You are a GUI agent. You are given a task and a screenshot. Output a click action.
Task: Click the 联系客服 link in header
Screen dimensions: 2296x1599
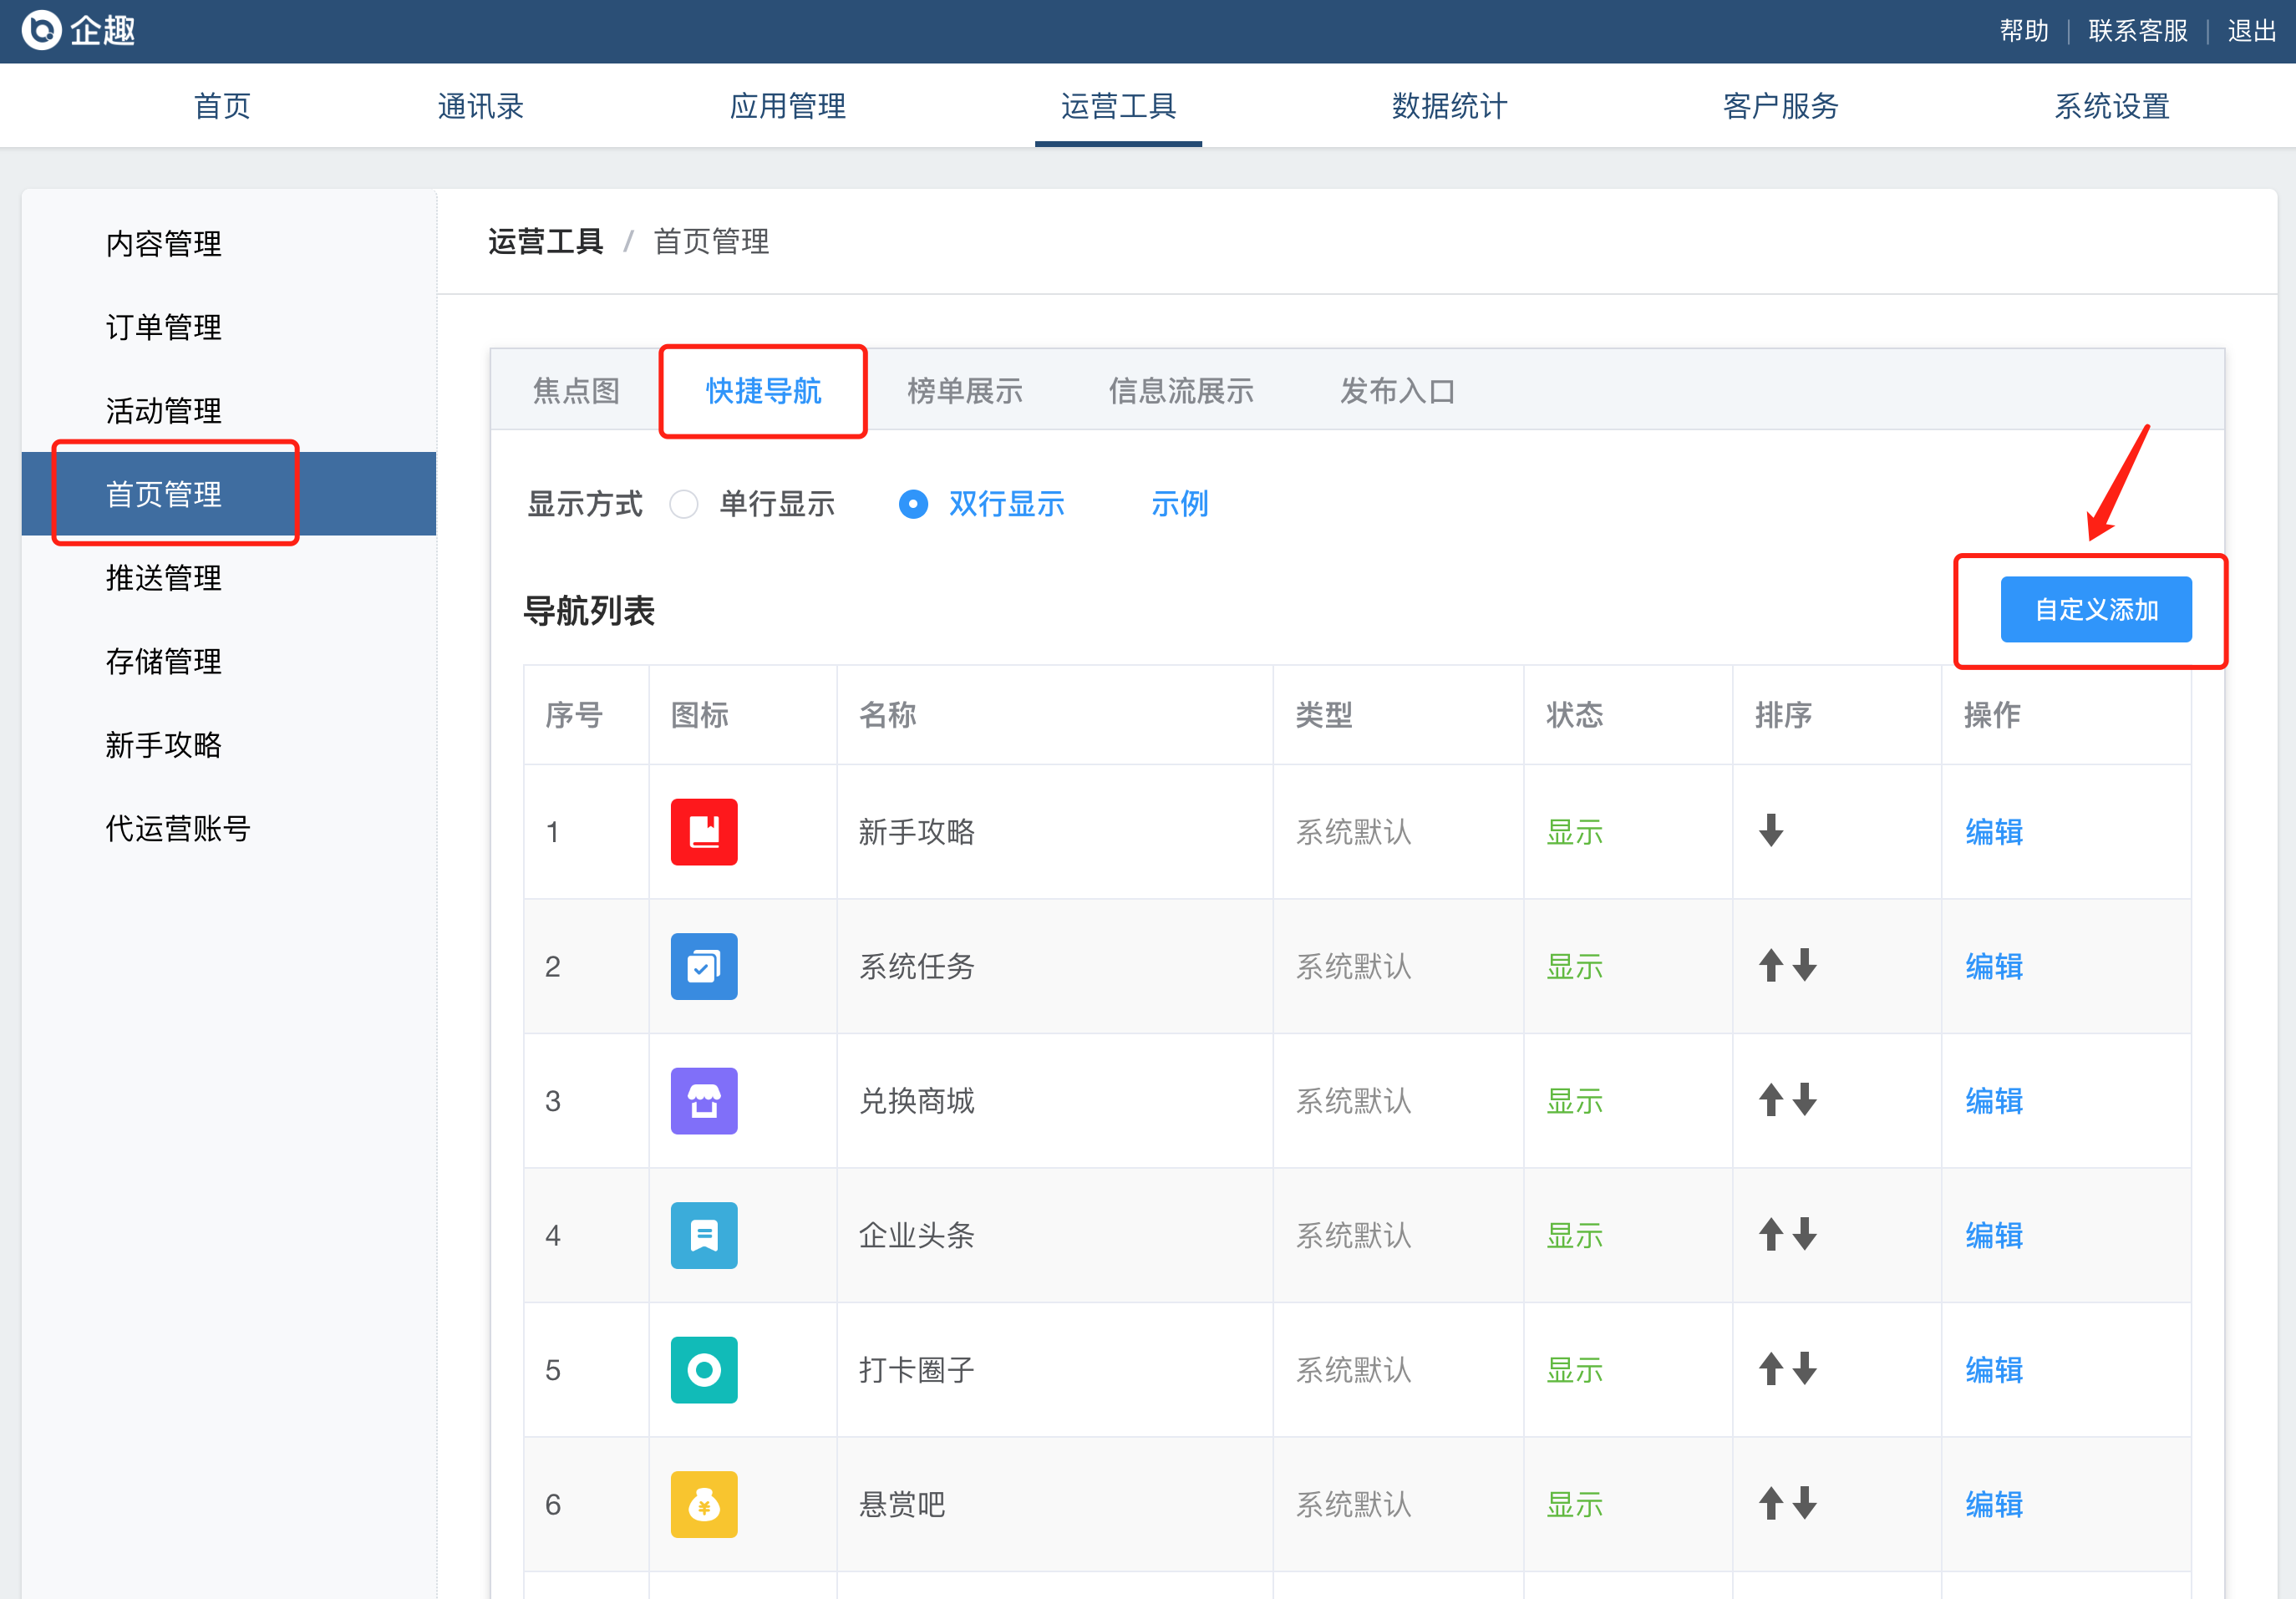2138,31
